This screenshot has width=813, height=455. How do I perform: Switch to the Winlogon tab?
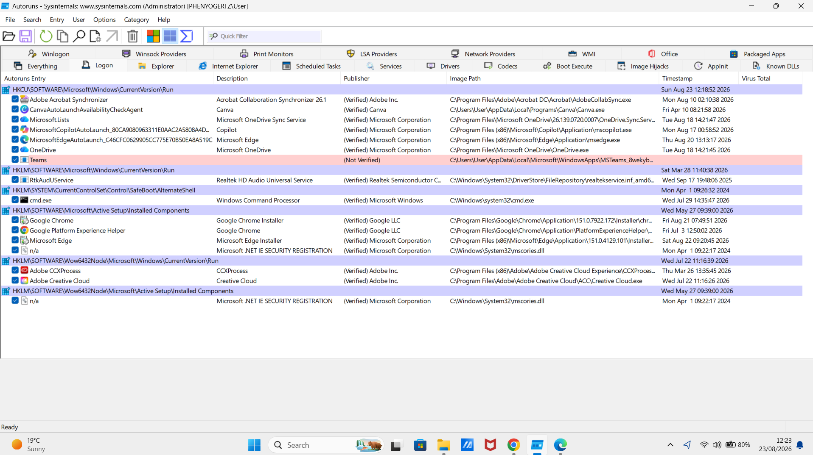49,54
